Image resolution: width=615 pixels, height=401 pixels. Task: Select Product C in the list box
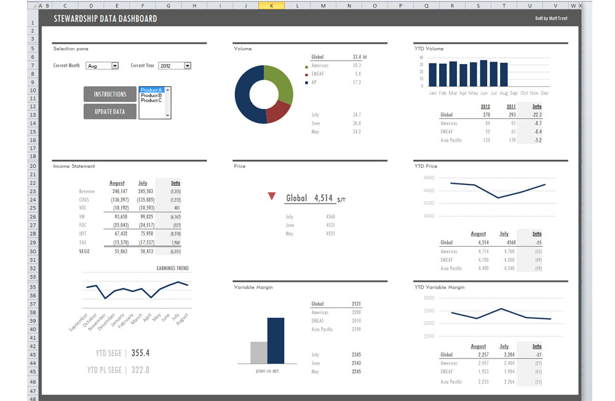pyautogui.click(x=151, y=100)
